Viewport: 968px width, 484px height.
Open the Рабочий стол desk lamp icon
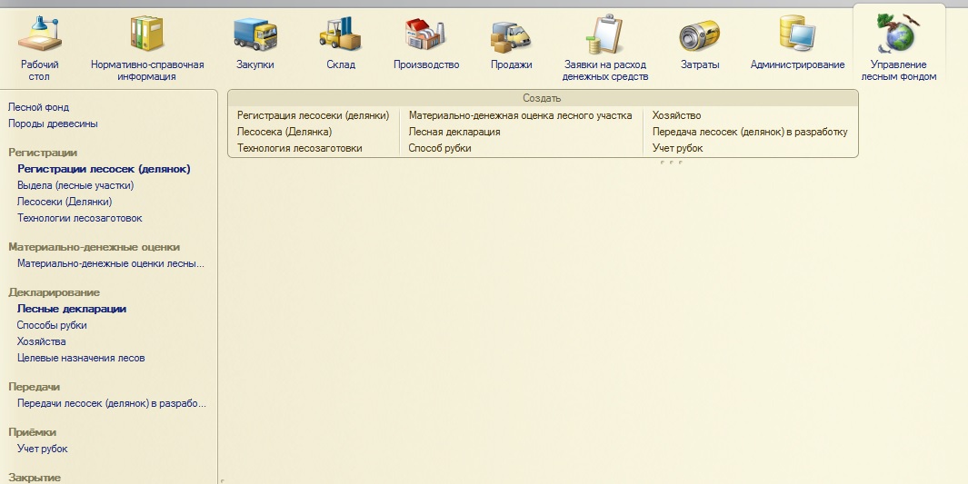[x=39, y=34]
